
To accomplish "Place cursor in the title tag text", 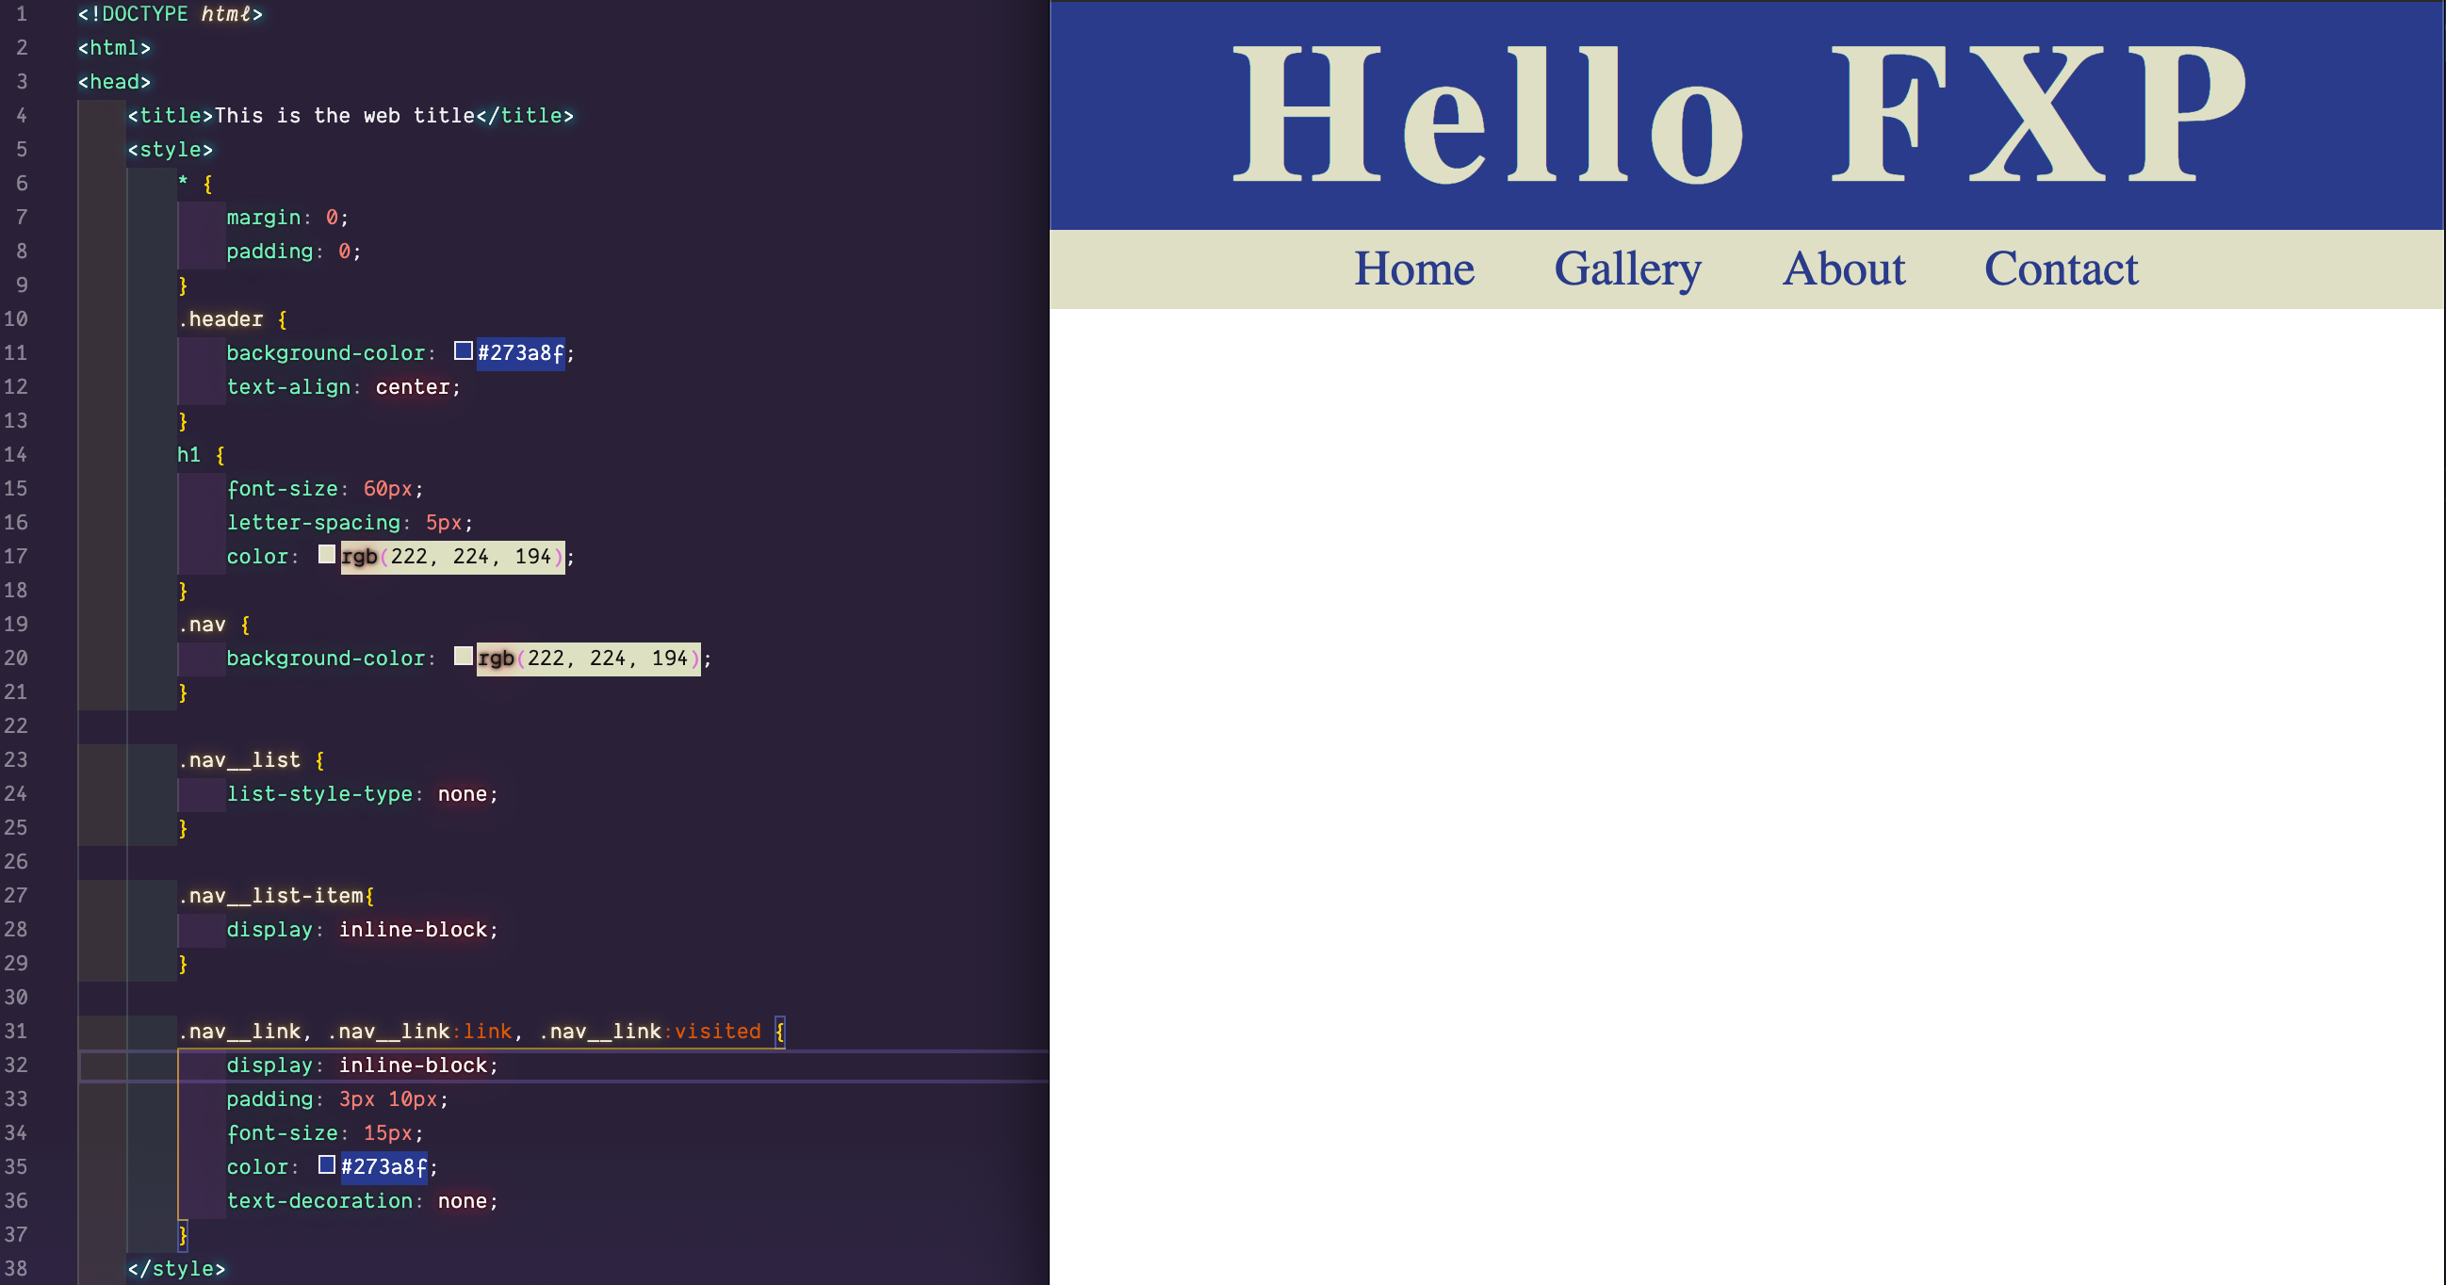I will coord(344,116).
